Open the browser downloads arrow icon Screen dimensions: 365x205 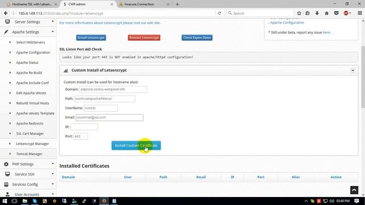317,13
